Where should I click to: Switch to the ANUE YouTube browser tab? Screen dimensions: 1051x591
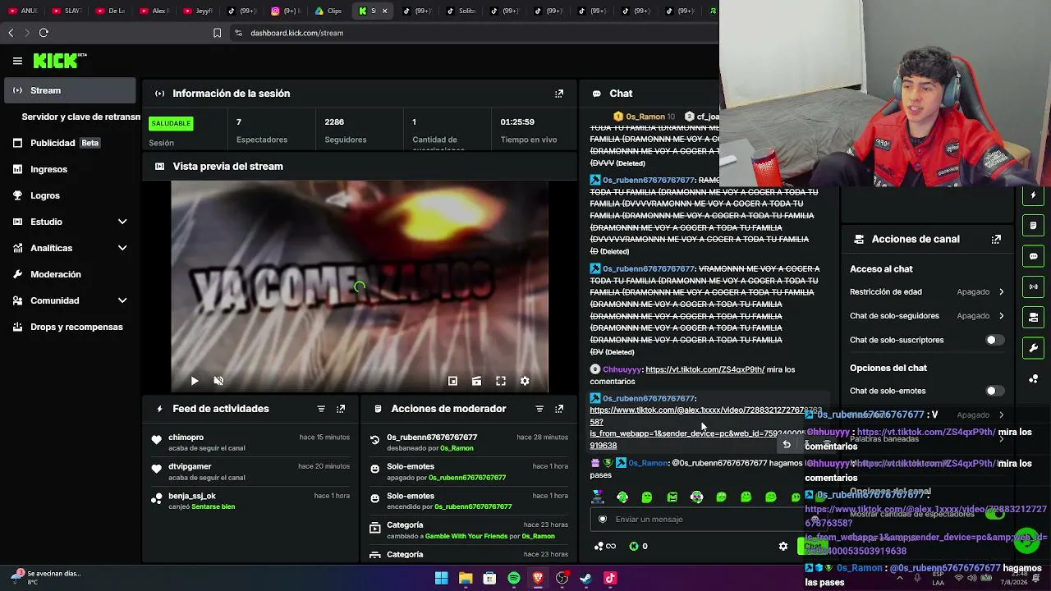(x=23, y=11)
